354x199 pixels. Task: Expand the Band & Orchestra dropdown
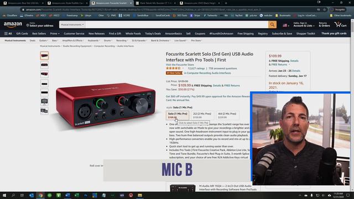161,40
